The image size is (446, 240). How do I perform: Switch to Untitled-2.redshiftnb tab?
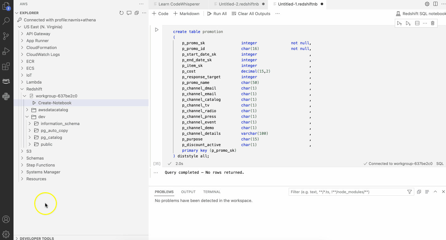239,4
